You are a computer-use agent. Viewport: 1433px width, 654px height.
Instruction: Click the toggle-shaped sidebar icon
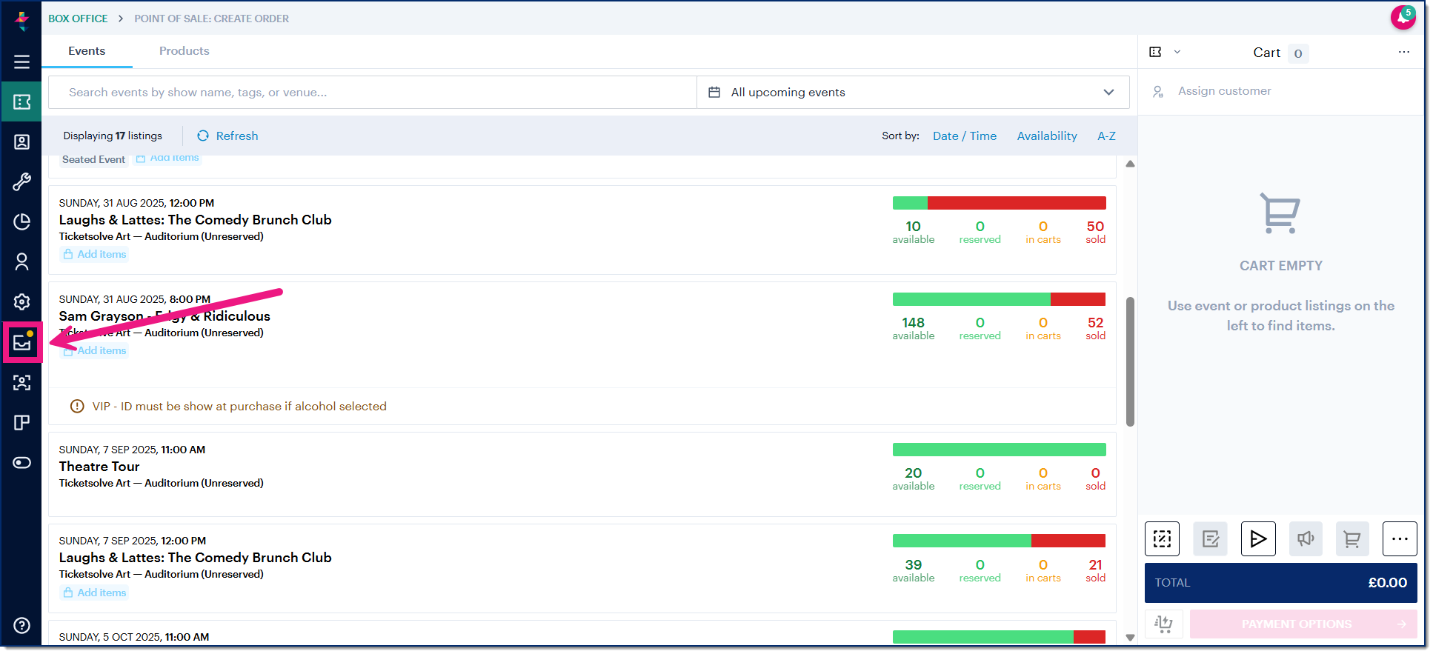pos(21,462)
